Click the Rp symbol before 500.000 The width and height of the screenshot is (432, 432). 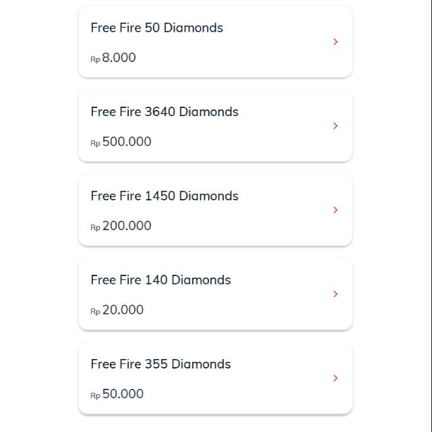pos(95,143)
